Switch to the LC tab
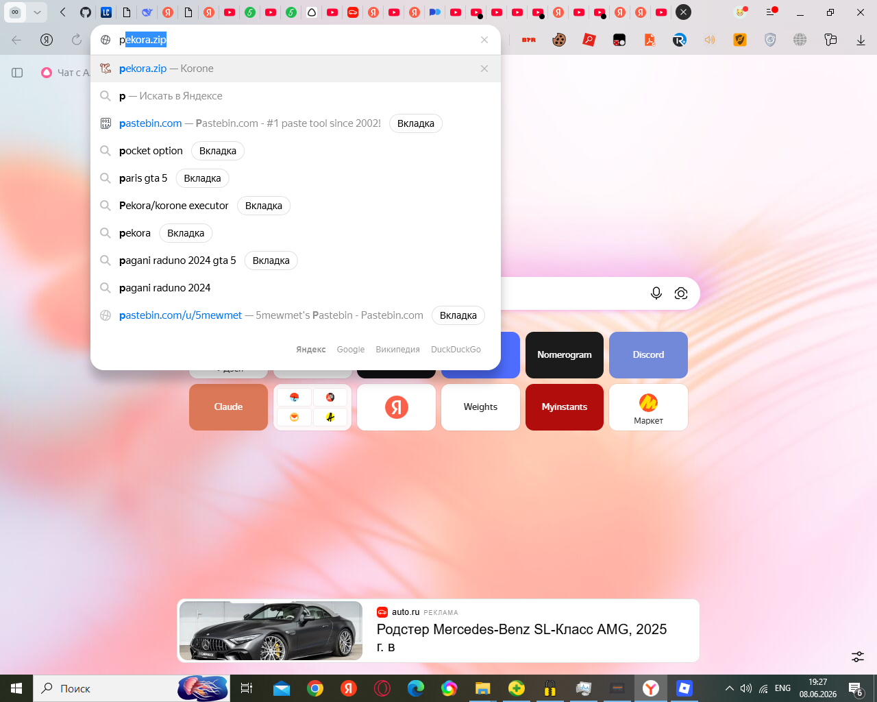 106,12
